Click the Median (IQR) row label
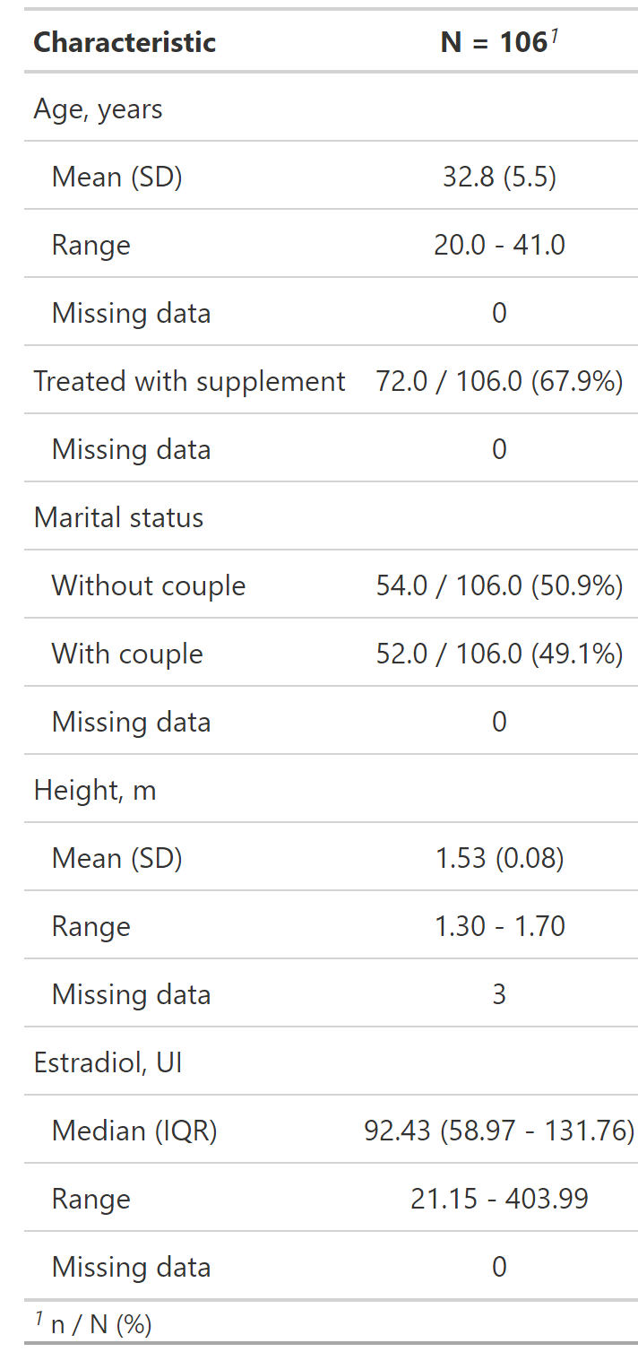The height and width of the screenshot is (1352, 638). coord(134,1131)
